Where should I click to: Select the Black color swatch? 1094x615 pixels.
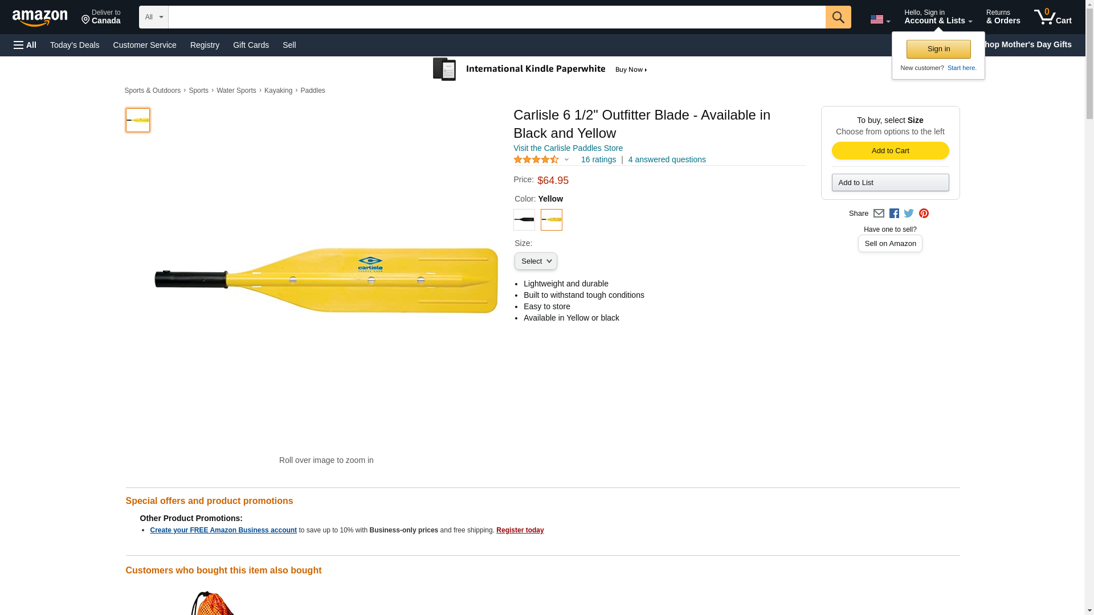(524, 220)
